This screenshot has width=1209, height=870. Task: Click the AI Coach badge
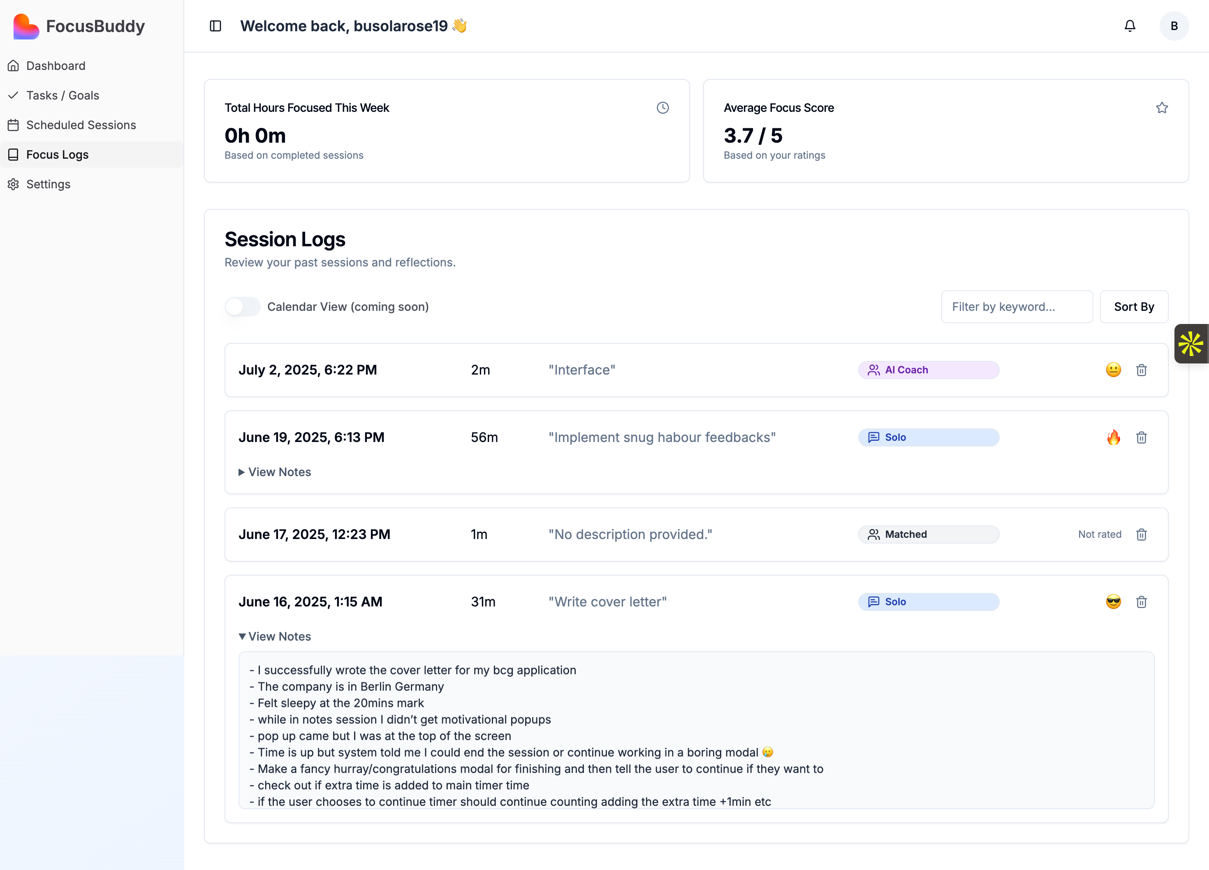tap(928, 370)
